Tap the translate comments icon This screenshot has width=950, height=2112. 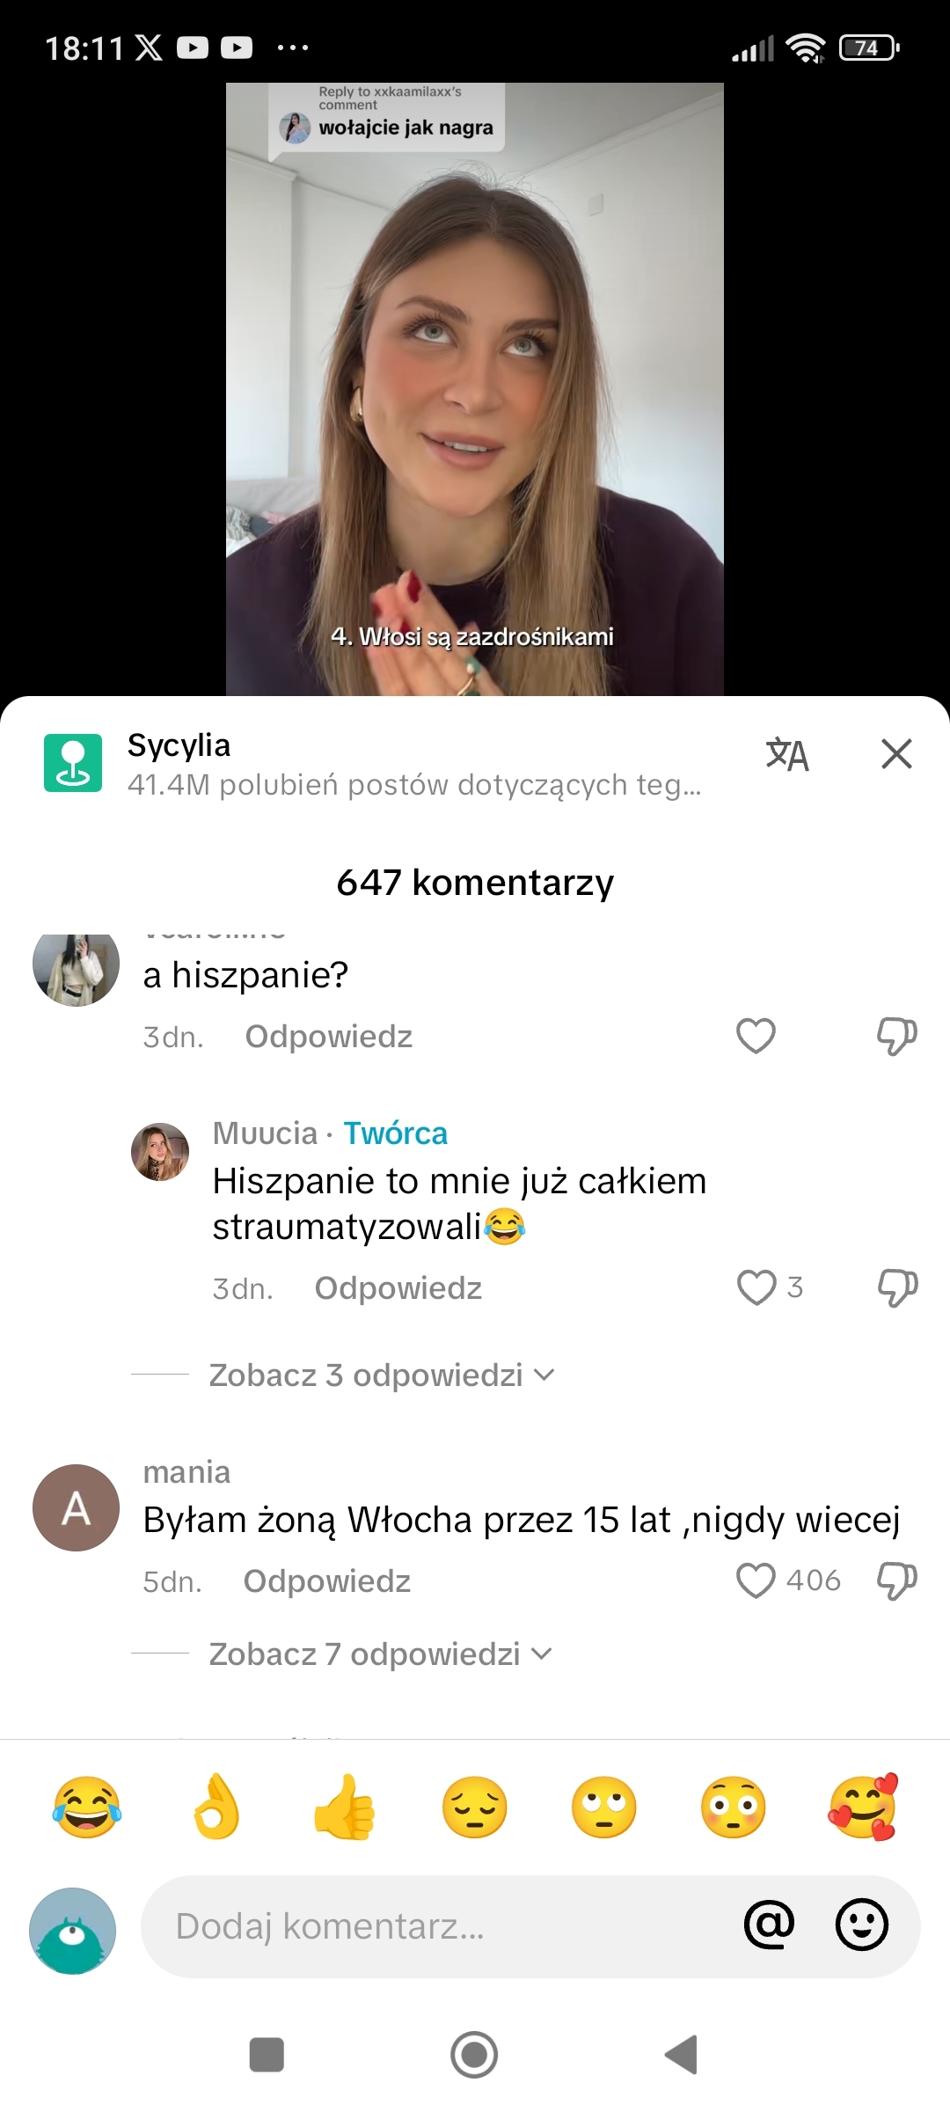click(787, 755)
